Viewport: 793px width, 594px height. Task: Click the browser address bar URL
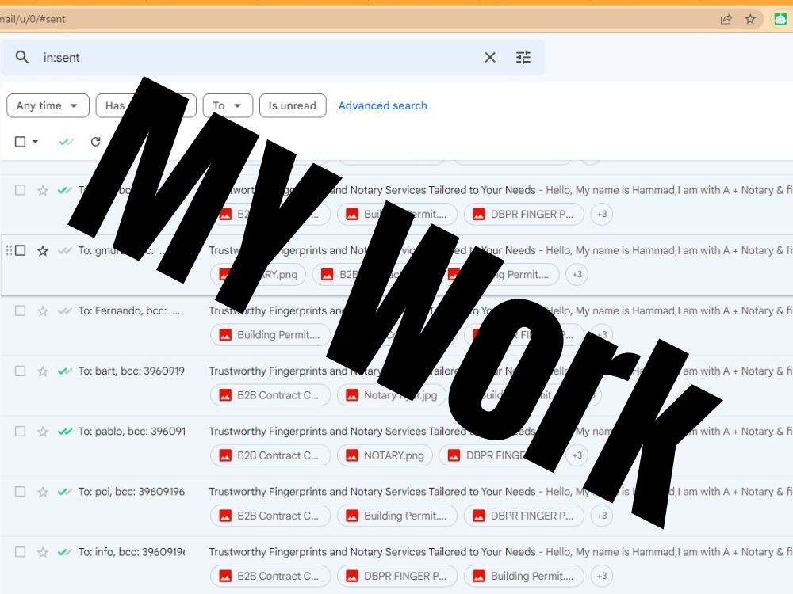(x=33, y=19)
